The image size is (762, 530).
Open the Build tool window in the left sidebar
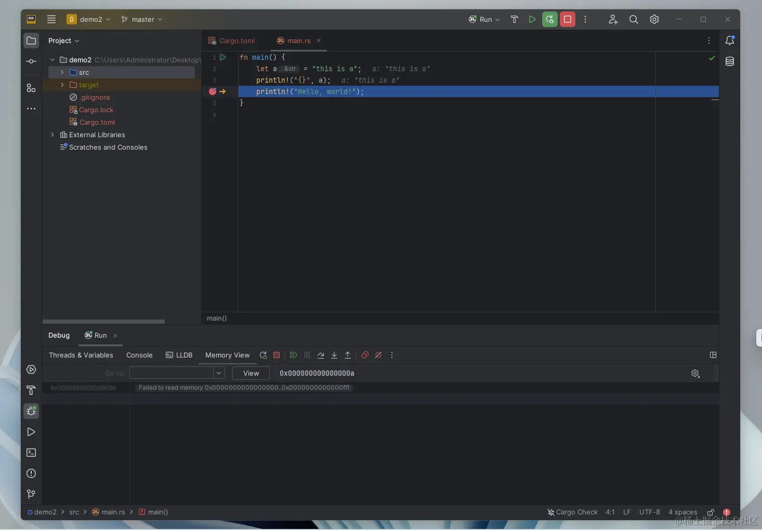coord(31,390)
